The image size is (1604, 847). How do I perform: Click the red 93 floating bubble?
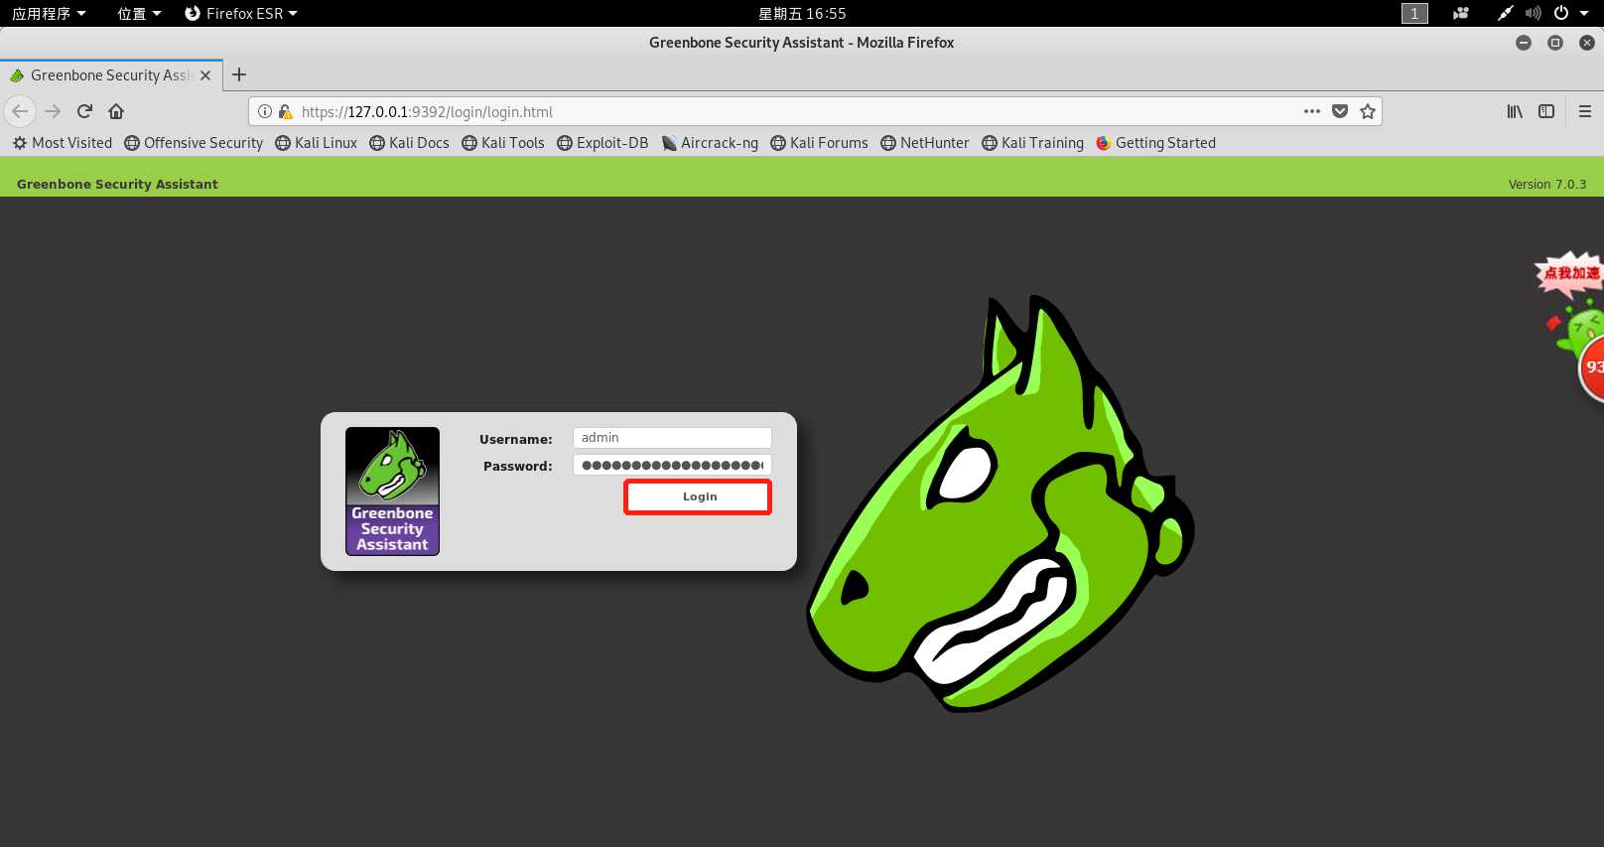click(x=1592, y=367)
